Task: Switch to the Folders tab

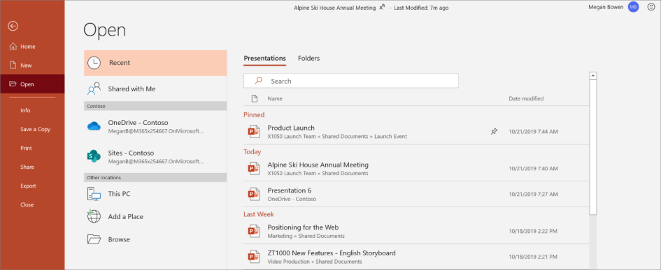Action: pos(309,59)
